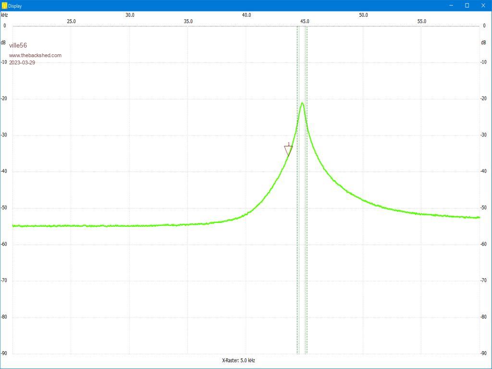492x369 pixels.
Task: Click the dB unit label on right side
Action: [x=483, y=43]
